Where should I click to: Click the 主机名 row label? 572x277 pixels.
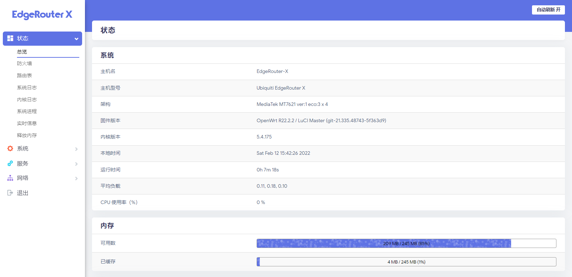click(108, 72)
